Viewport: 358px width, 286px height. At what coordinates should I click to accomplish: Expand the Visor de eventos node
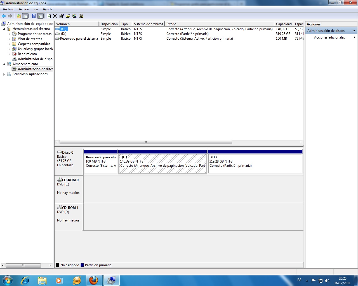coord(9,39)
